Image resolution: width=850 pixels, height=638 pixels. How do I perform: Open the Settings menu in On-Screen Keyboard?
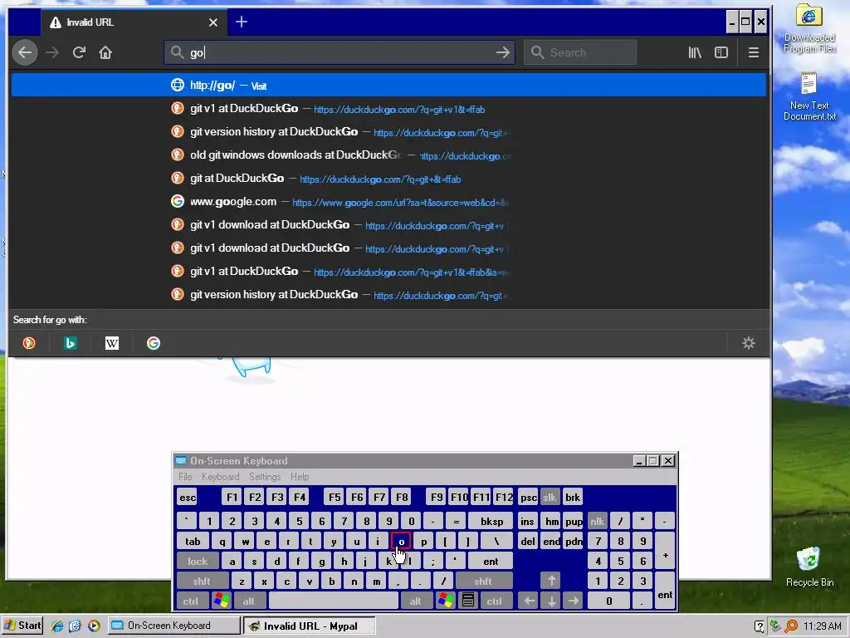(265, 476)
